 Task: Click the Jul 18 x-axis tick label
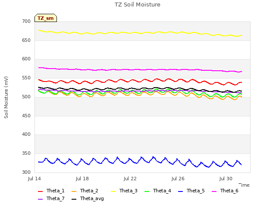[82, 179]
